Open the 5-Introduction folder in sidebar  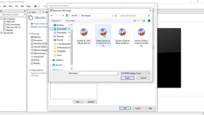pos(62,48)
